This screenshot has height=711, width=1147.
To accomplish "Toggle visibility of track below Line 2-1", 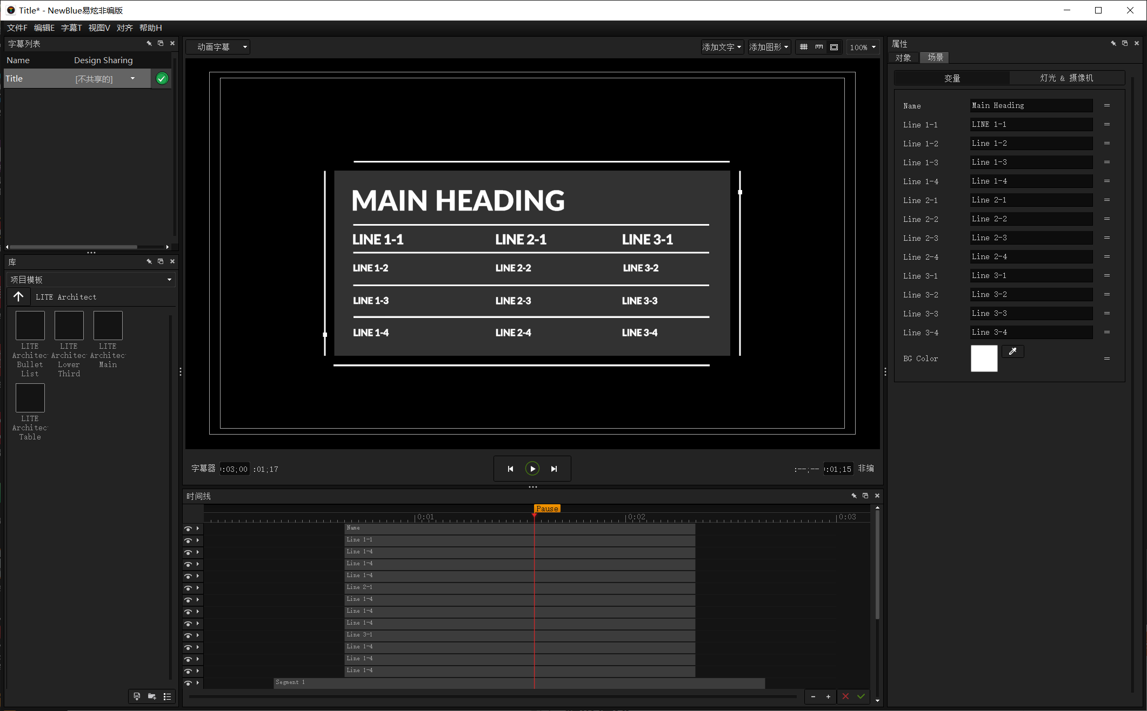I will [188, 600].
